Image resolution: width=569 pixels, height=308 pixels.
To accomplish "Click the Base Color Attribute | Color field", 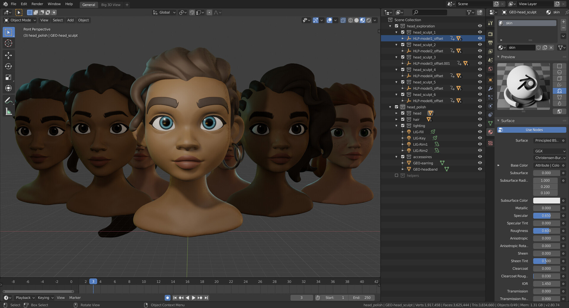I will click(547, 165).
